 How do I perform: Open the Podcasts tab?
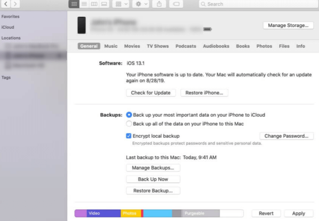tap(186, 46)
